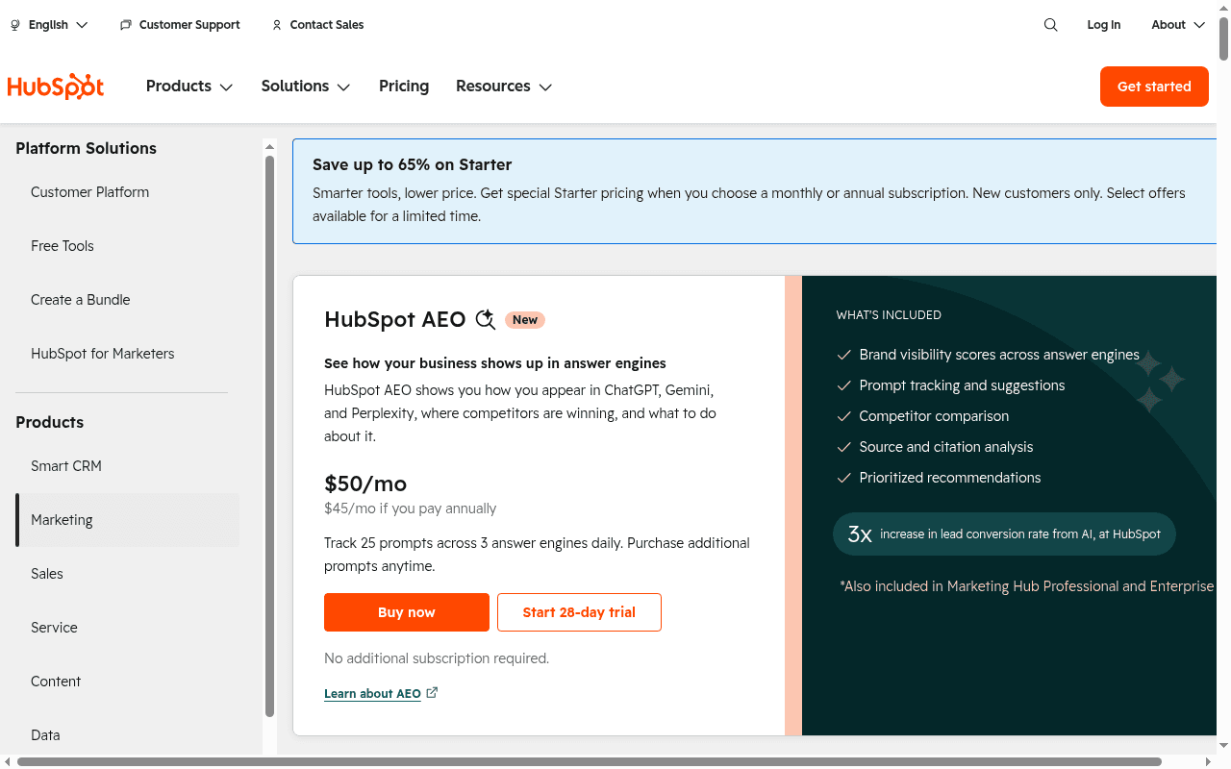Open the Customer Support link
Screen dimensions: 1231x769
click(180, 25)
